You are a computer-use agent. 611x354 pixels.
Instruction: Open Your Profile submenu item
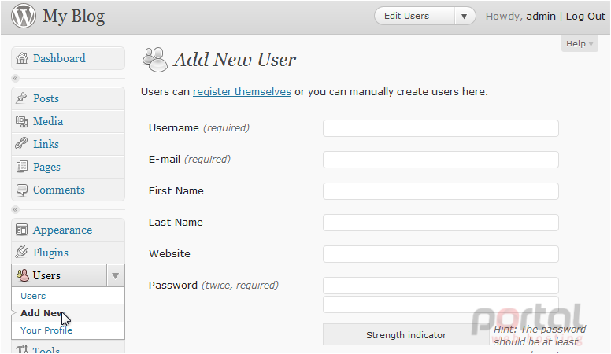(x=46, y=330)
